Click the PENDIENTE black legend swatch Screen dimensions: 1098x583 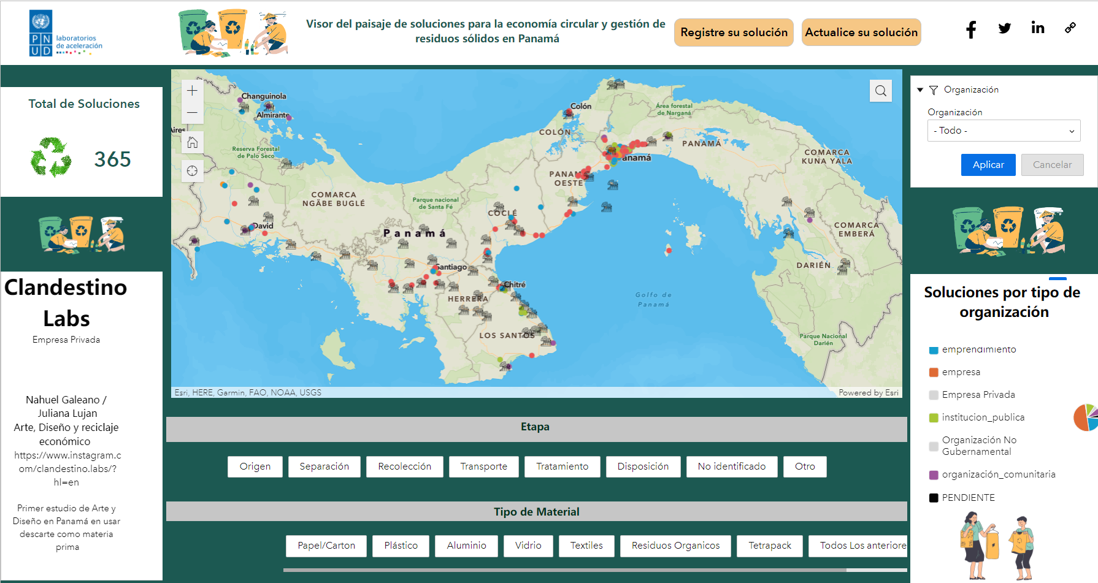[934, 498]
